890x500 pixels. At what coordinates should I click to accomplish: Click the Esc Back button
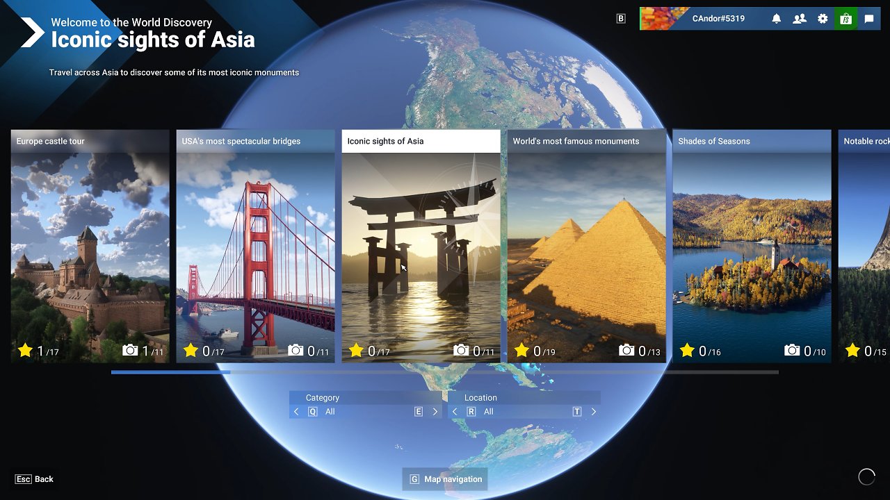tap(34, 479)
